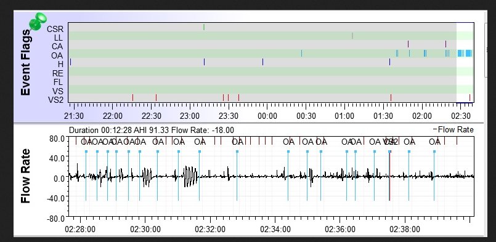Click the red VS2 marker line near 02:37:30

tap(389, 175)
